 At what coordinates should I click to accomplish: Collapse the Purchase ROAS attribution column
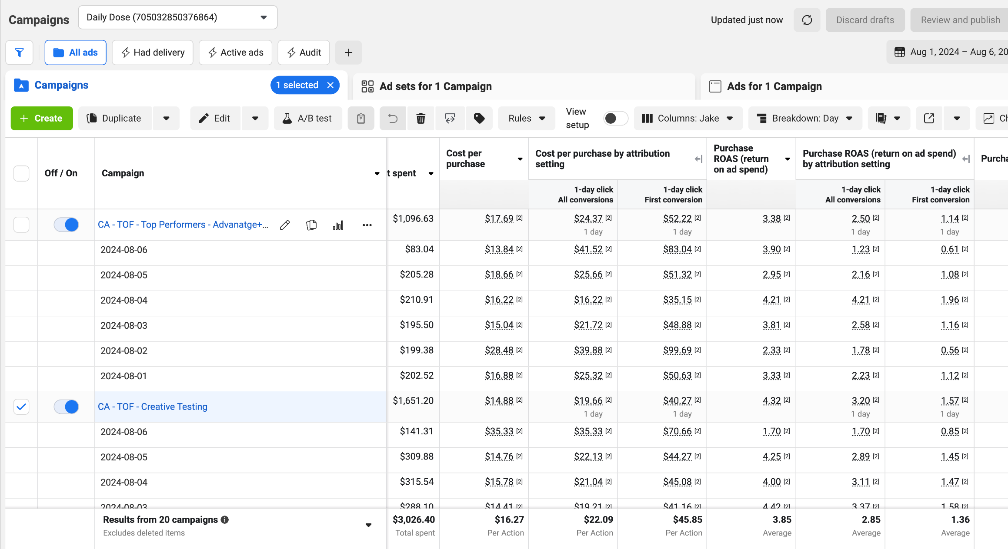[966, 159]
